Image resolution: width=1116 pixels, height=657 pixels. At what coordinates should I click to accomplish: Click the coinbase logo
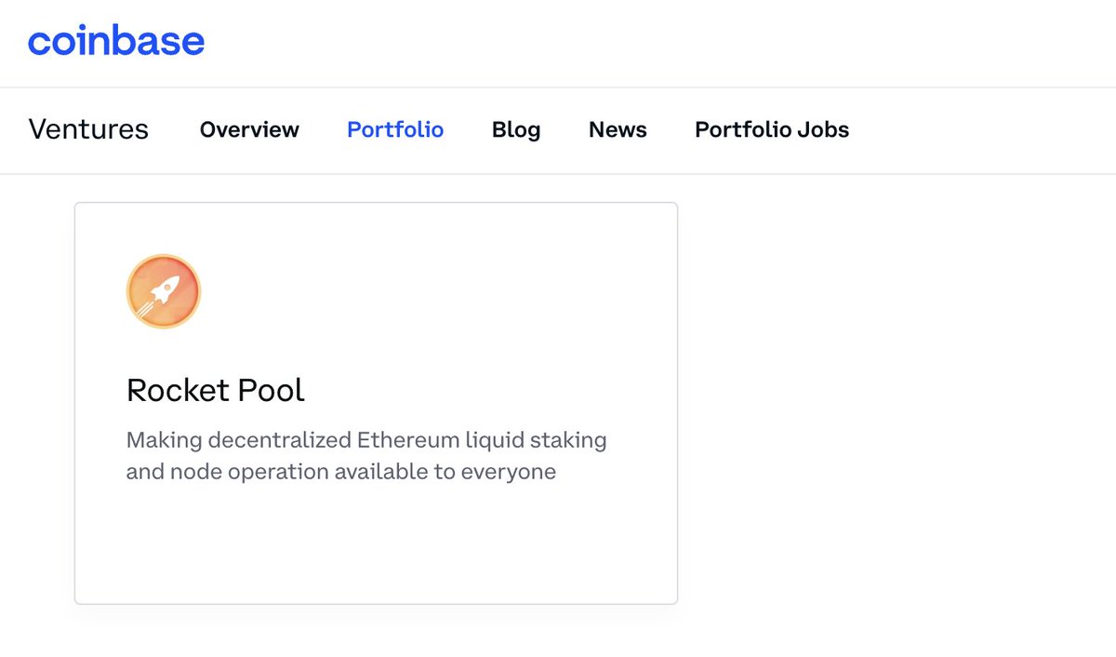click(116, 42)
